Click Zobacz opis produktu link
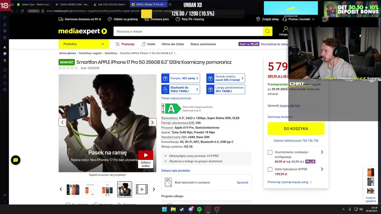Image resolution: width=381 pixels, height=214 pixels. pos(176,171)
